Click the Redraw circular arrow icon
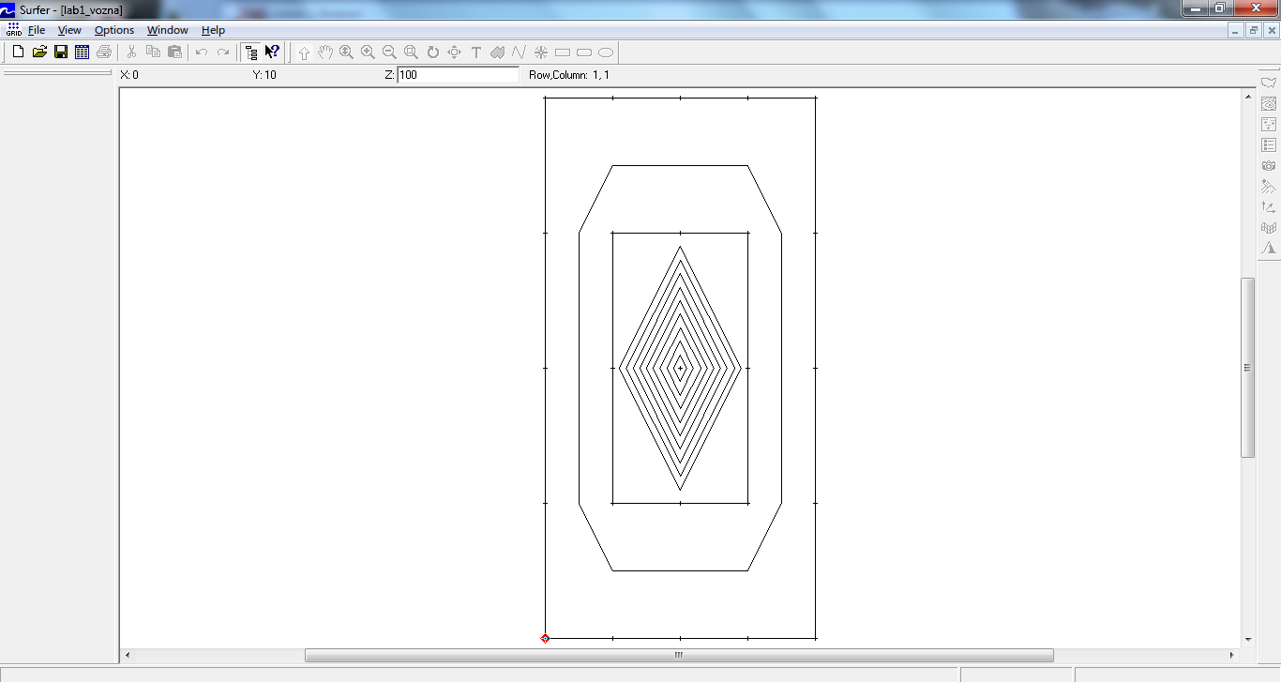 pyautogui.click(x=433, y=53)
